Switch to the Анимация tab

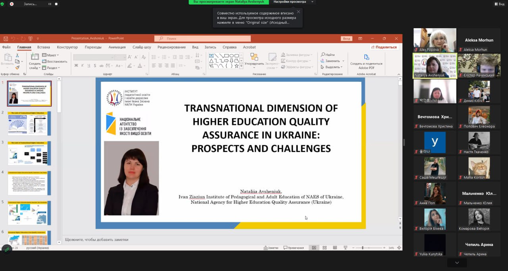coord(117,47)
